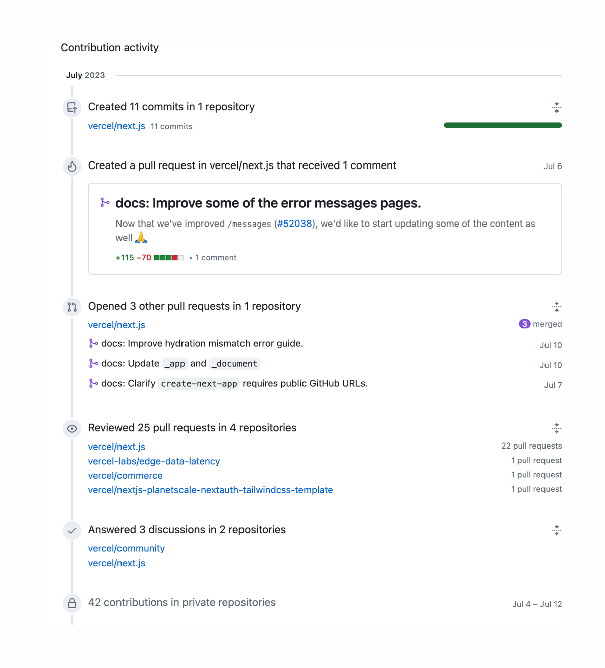This screenshot has width=605, height=668.
Task: Open the vercel/next.js repository link under commits
Action: click(x=116, y=126)
